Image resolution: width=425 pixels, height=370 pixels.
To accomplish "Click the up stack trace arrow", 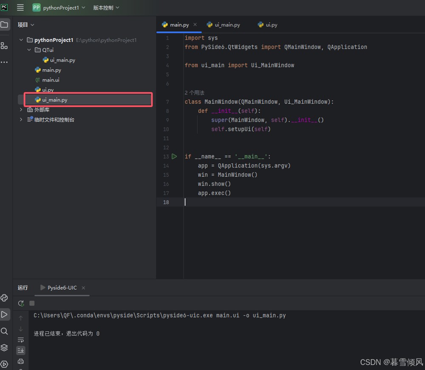I will 21,318.
